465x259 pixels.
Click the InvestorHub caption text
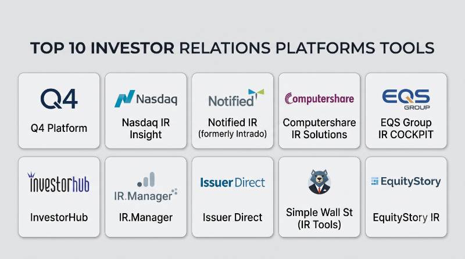point(59,218)
